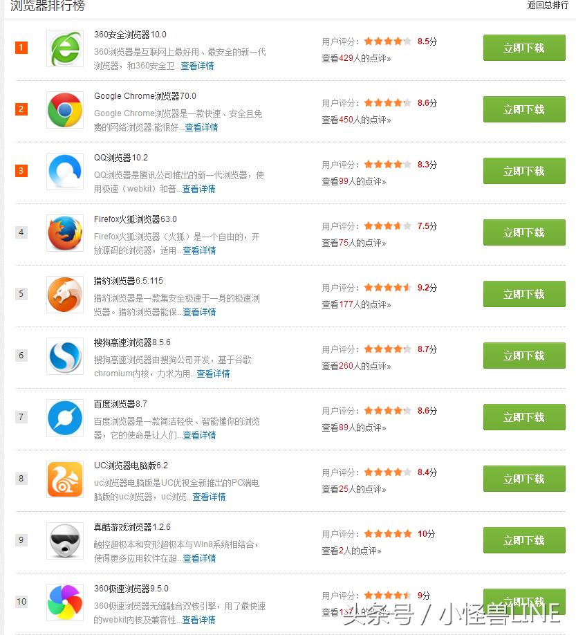Click the Firefox fox icon
The width and height of the screenshot is (576, 635).
pyautogui.click(x=65, y=233)
